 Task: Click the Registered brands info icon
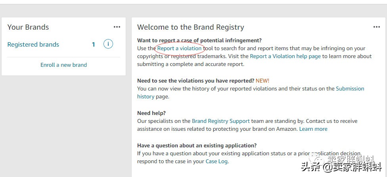click(x=108, y=44)
